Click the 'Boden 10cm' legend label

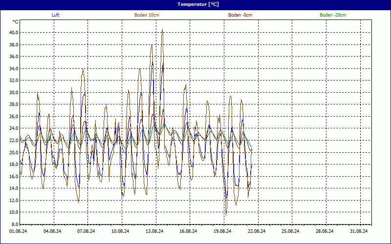(147, 15)
